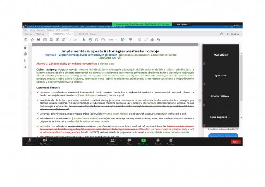
Task: Open the Pomocník menu
Action: click(x=65, y=30)
